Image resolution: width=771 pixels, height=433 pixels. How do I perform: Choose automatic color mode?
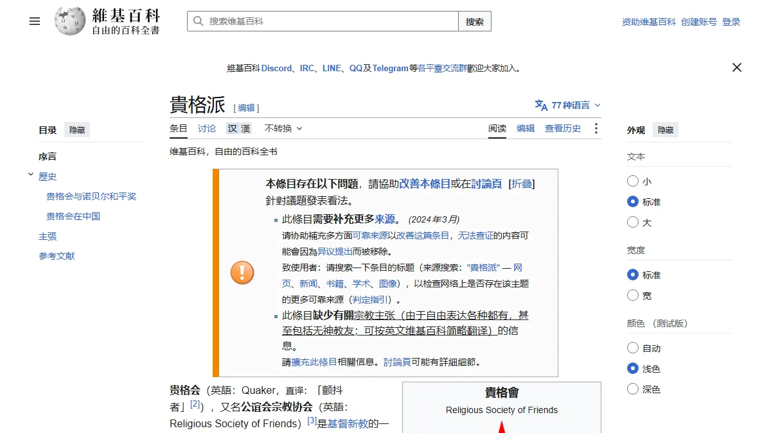633,348
